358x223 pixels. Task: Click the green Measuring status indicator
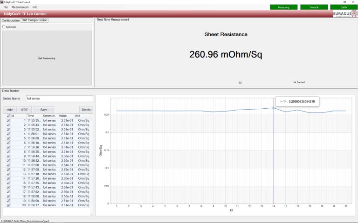(x=283, y=7)
